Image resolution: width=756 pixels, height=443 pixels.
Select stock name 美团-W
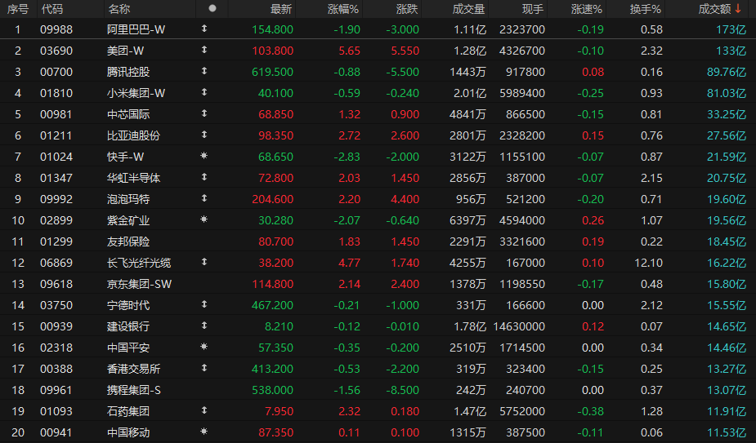pyautogui.click(x=125, y=51)
